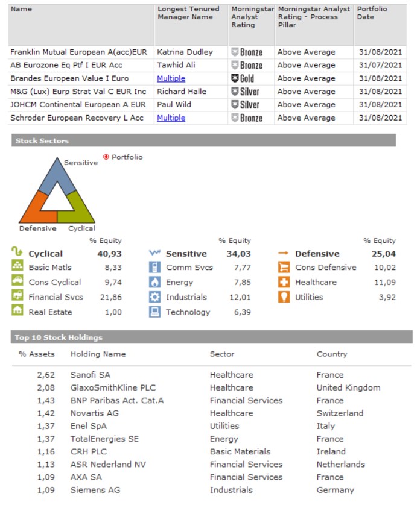Viewport: 420px width, 505px height.
Task: Click the Financial Svcs sector icon
Action: pyautogui.click(x=17, y=296)
